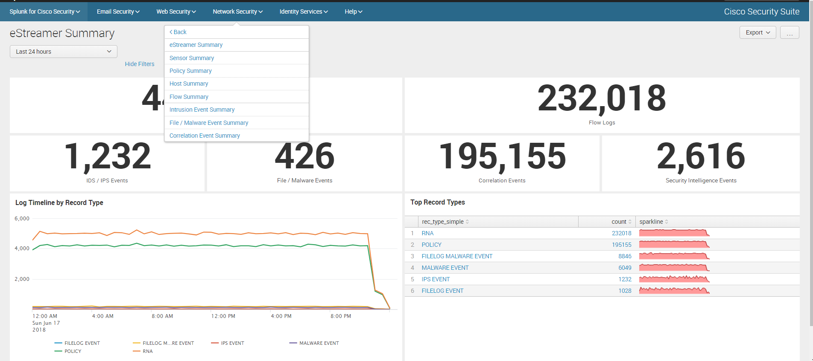Select eStreamer Summary menu entry
Screen dimensions: 813x361
(196, 45)
